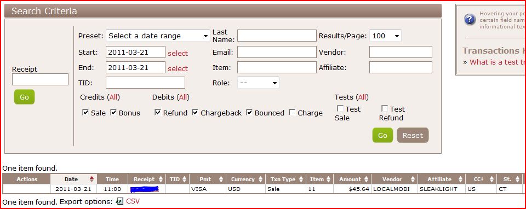Open the Preset date range dropdown
This screenshot has width=526, height=209.
tap(158, 36)
